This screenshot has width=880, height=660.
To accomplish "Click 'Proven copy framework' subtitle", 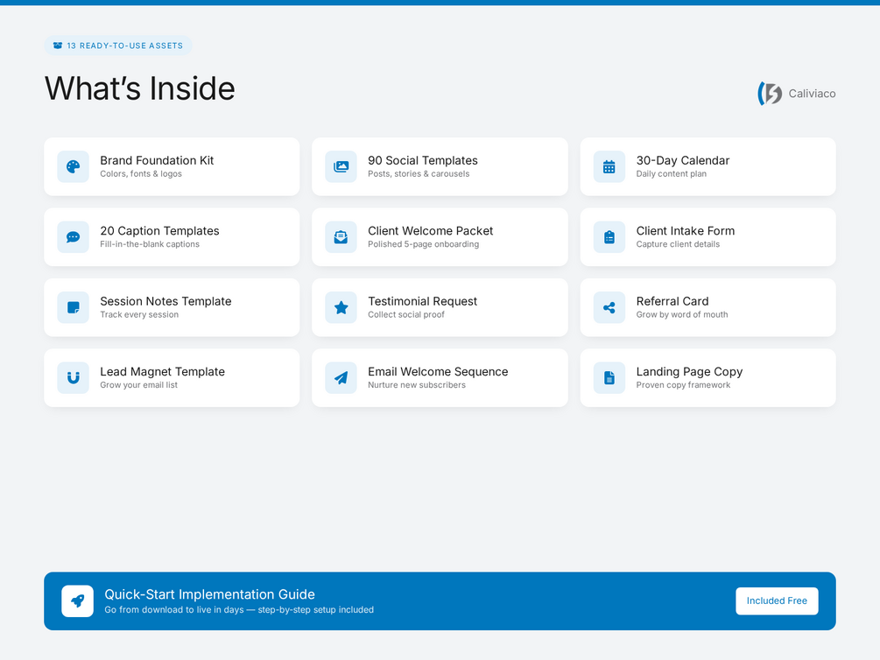I will 683,385.
